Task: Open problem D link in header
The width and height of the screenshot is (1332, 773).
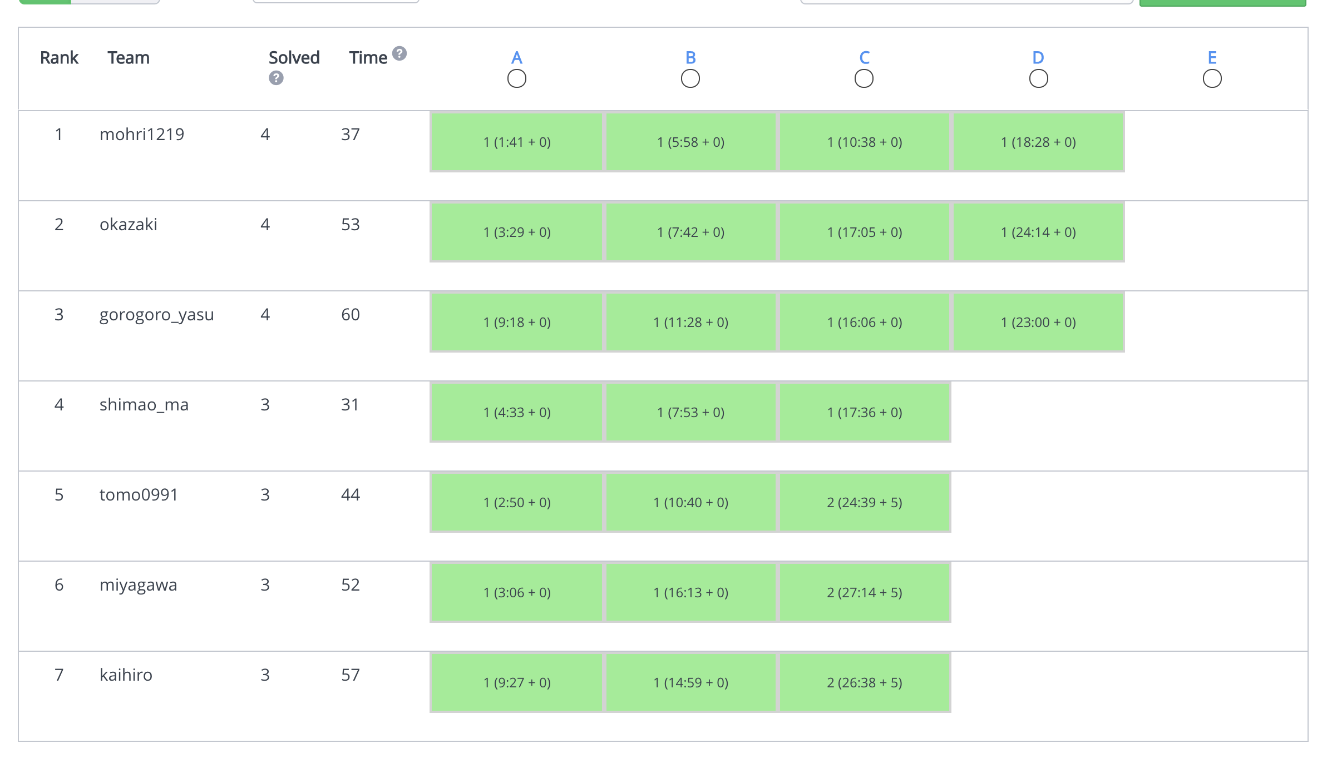Action: pyautogui.click(x=1038, y=57)
